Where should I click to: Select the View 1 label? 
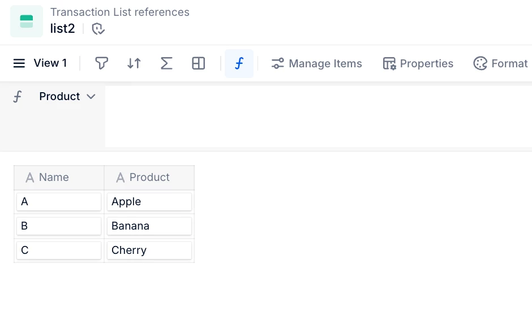(x=50, y=63)
